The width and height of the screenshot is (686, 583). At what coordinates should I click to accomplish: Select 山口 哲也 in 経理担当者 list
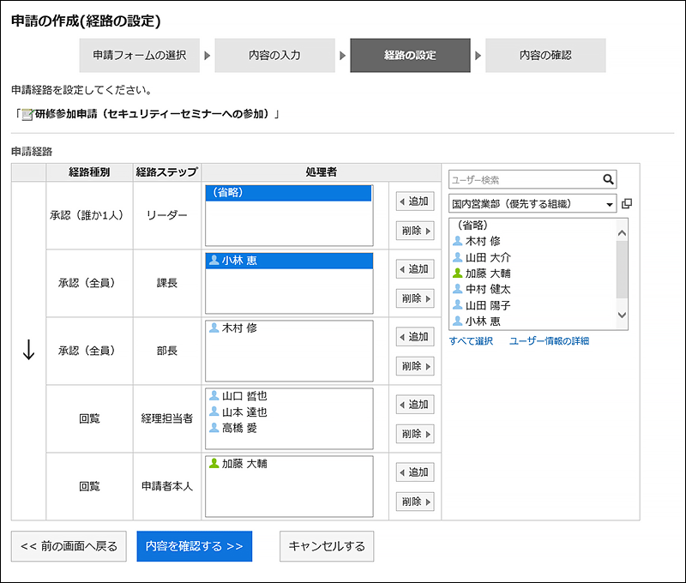tap(289, 396)
